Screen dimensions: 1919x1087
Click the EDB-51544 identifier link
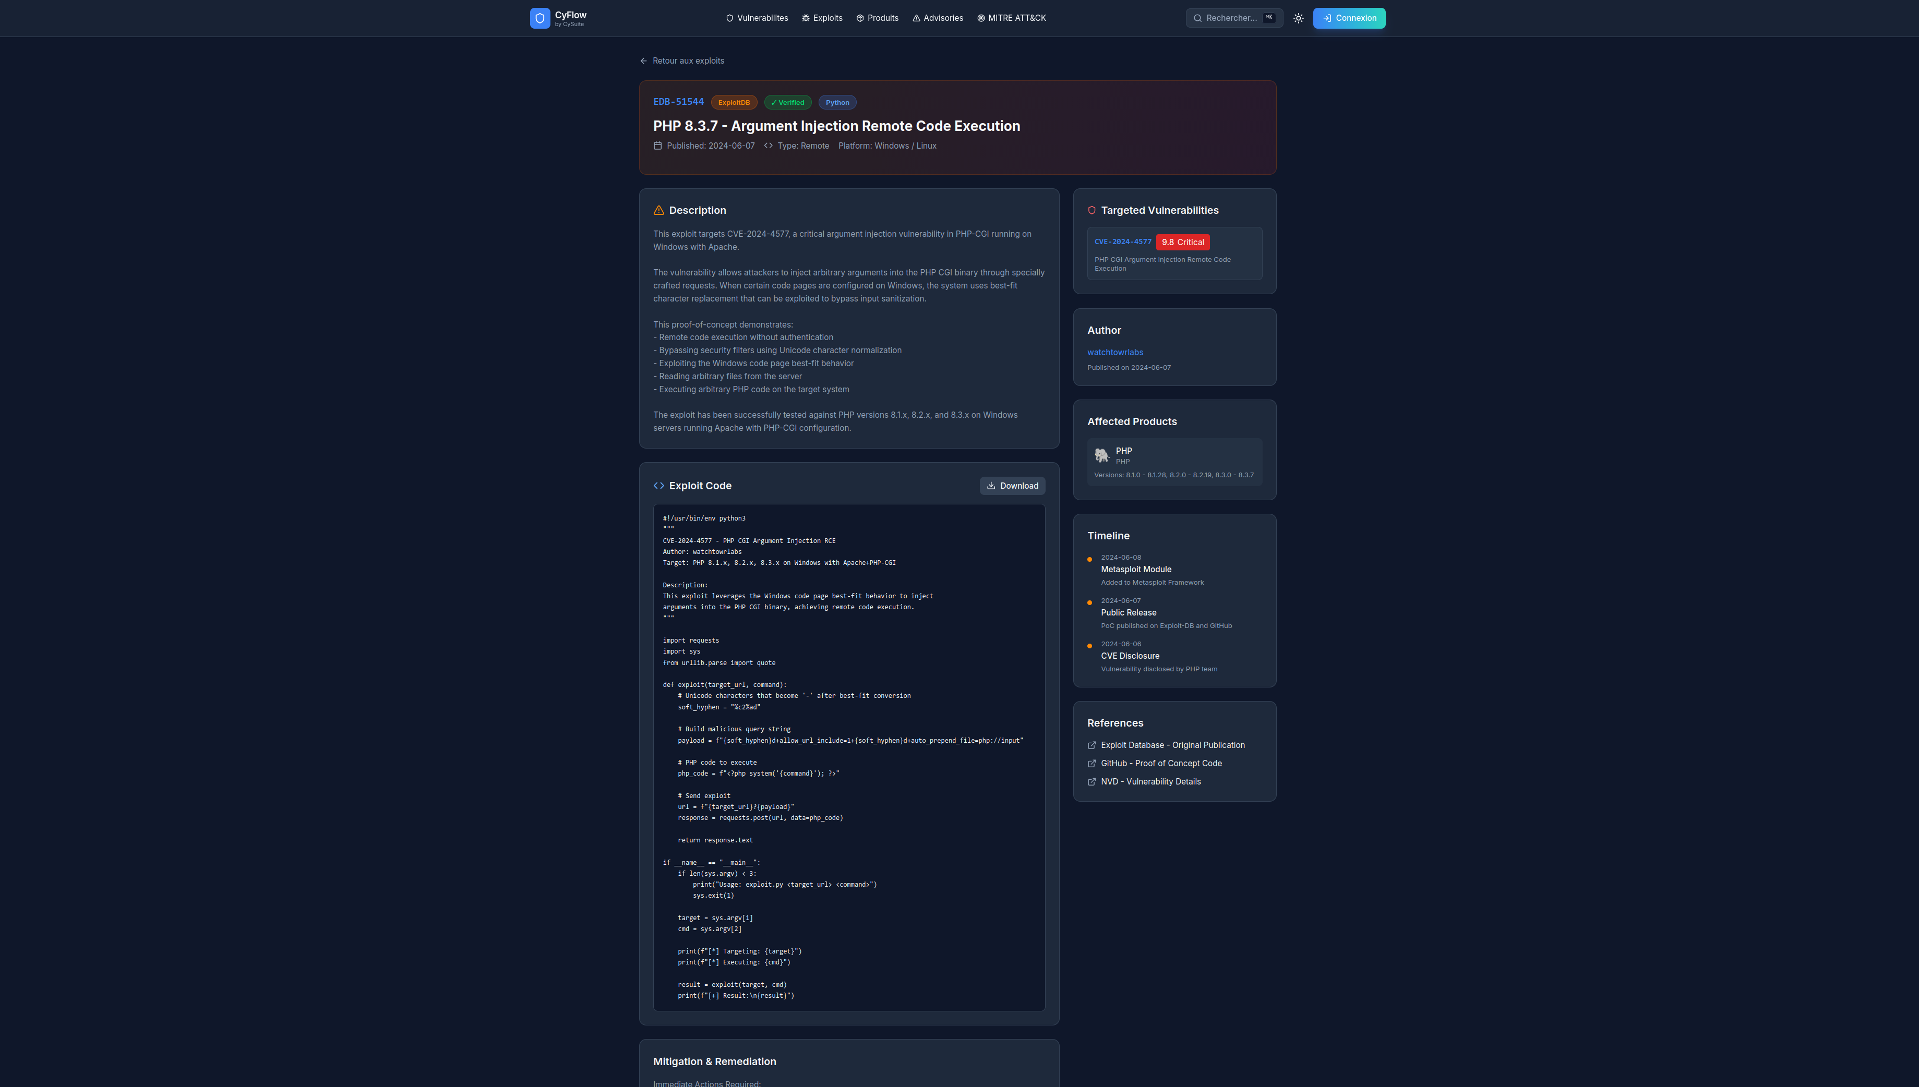(678, 102)
